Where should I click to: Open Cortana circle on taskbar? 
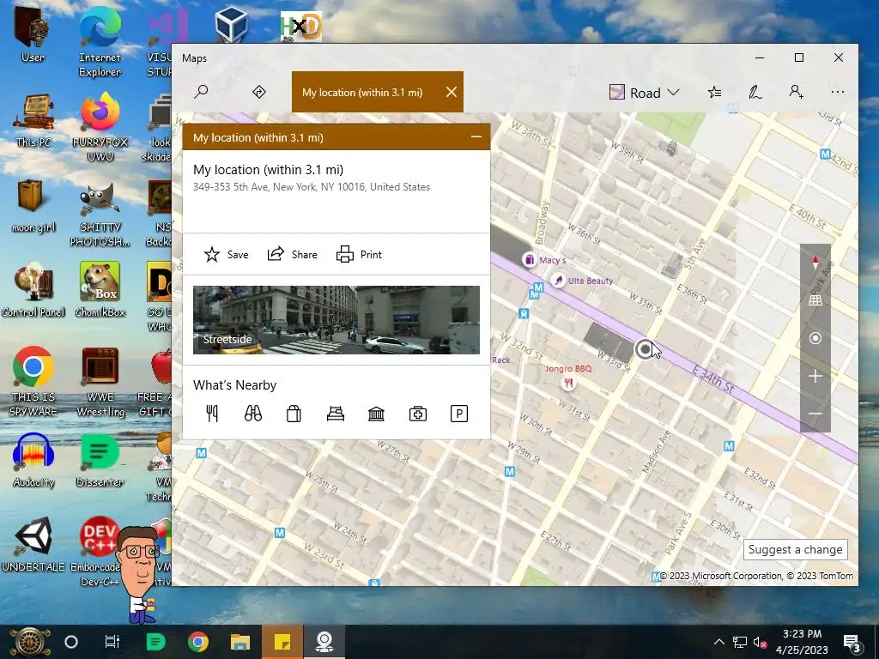71,642
